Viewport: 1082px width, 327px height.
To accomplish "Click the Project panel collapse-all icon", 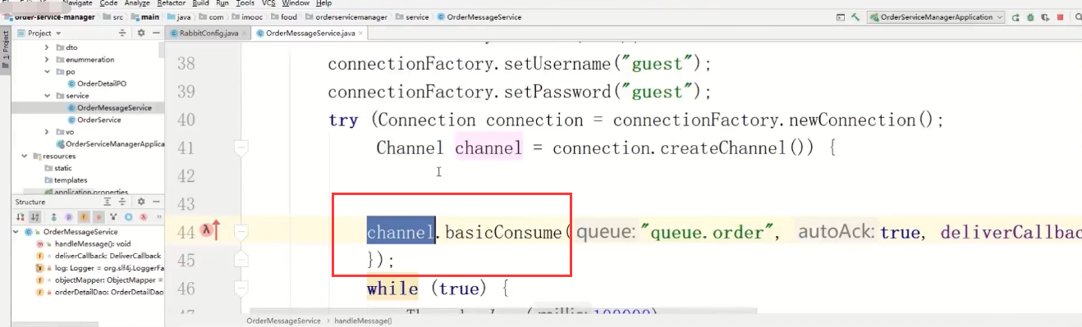I will click(123, 33).
